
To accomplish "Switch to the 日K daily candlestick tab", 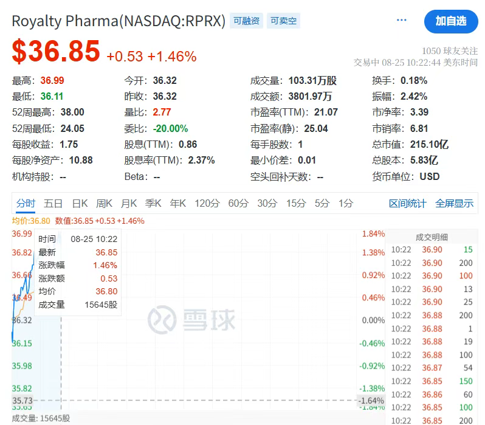I will 80,204.
